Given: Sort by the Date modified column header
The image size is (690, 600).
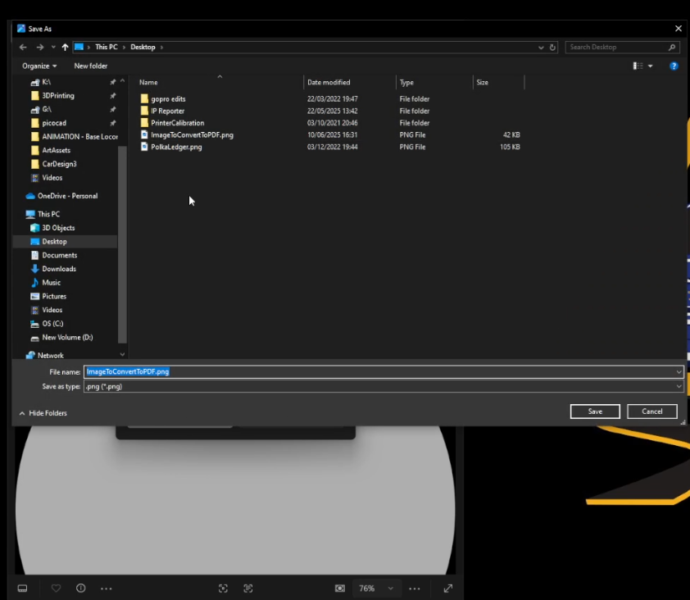Looking at the screenshot, I should [329, 82].
